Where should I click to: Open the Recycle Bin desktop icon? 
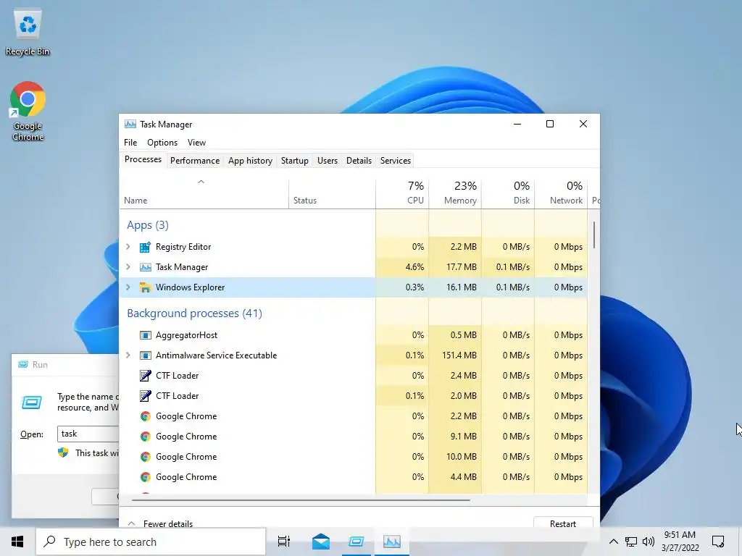[28, 32]
